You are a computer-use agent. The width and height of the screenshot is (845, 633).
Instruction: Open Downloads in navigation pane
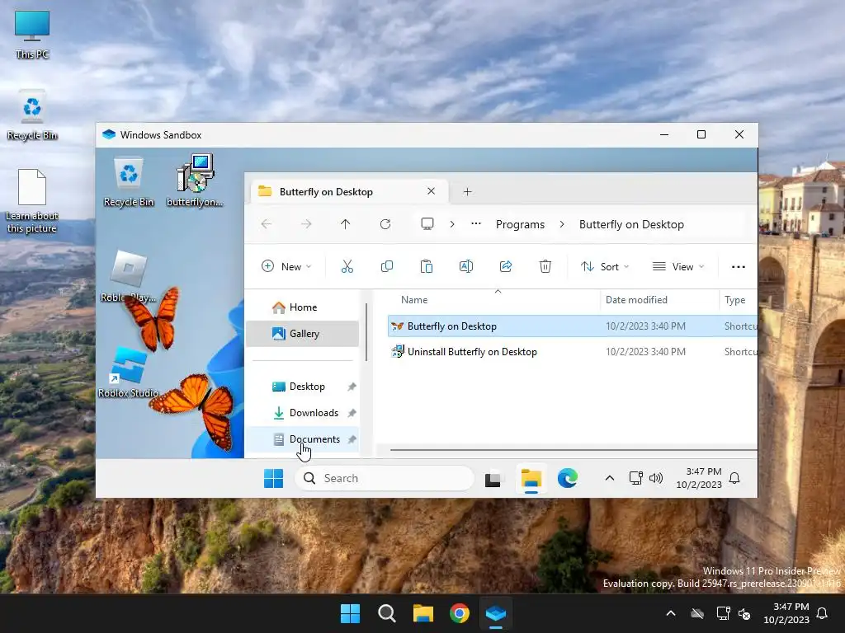pos(302,413)
